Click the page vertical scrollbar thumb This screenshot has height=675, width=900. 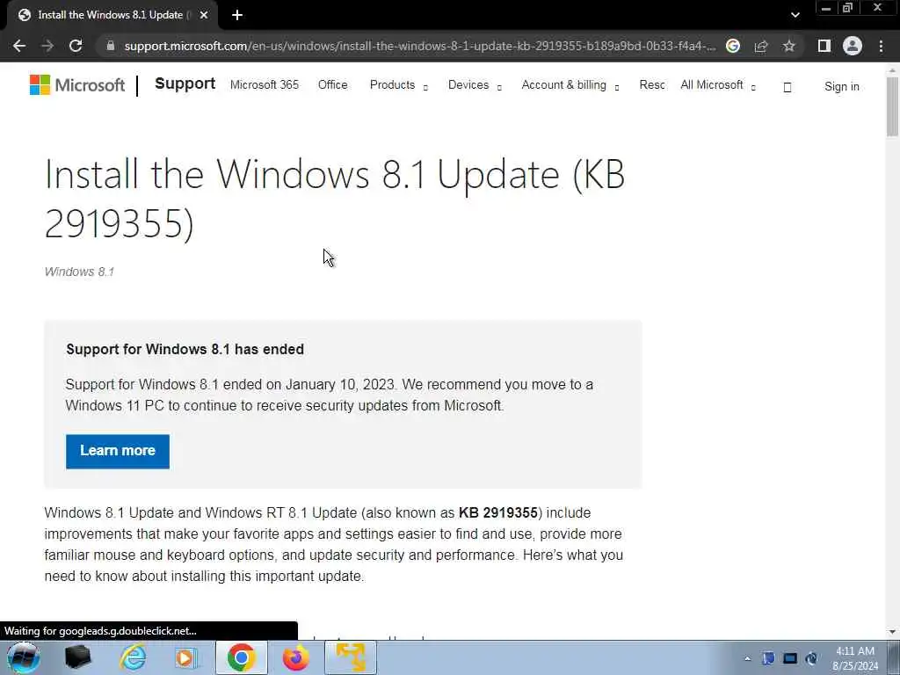(x=892, y=106)
